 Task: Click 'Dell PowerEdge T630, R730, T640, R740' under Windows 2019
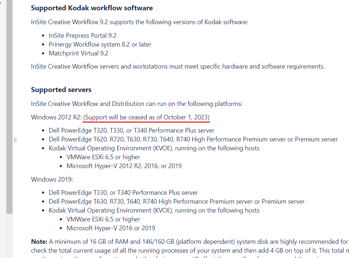coord(176,201)
